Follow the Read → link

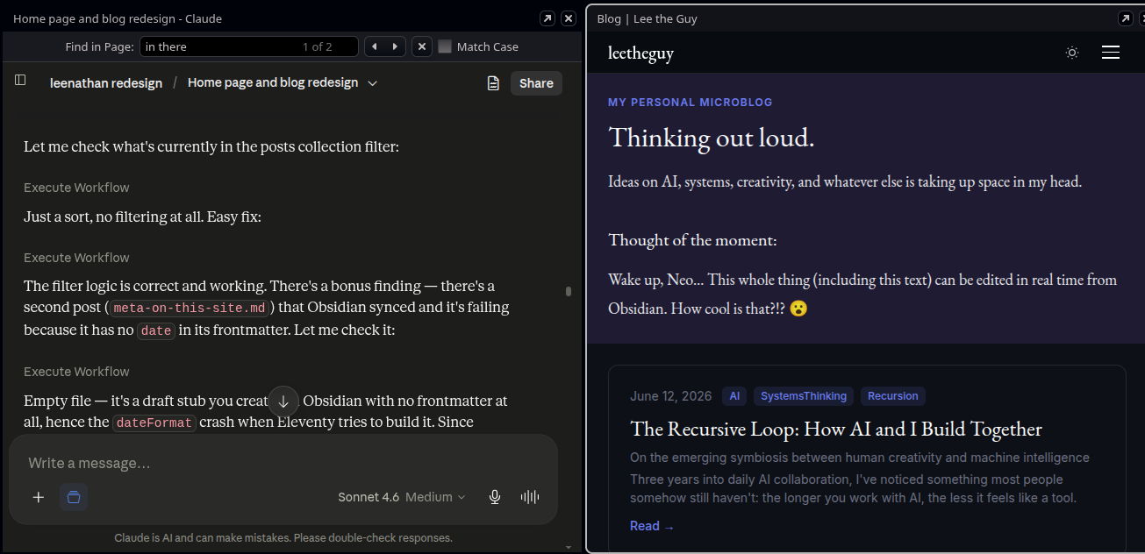tap(652, 526)
